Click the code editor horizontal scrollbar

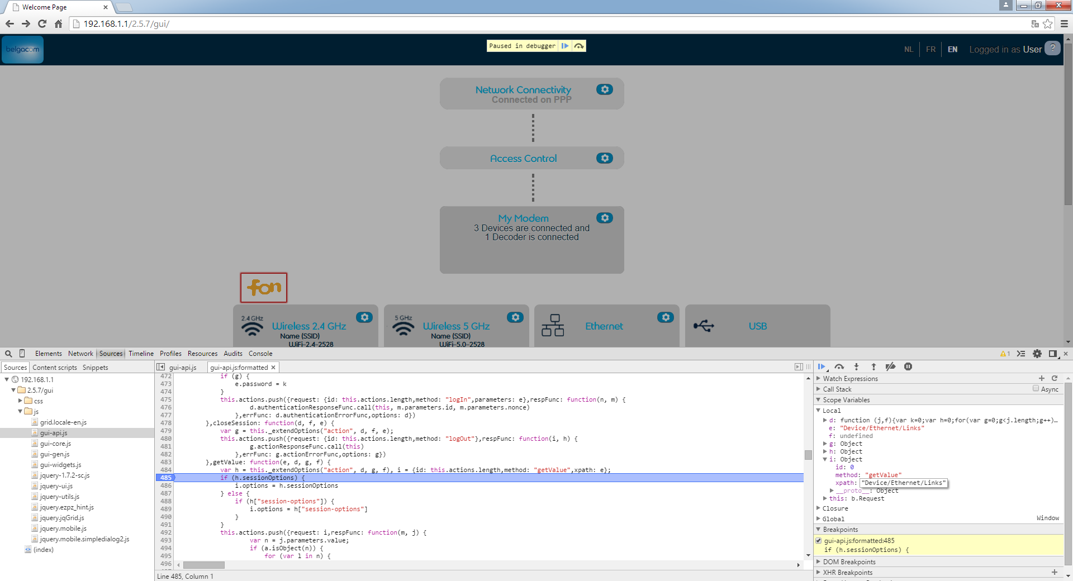click(204, 565)
